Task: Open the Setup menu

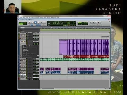Action: [x=45, y=17]
